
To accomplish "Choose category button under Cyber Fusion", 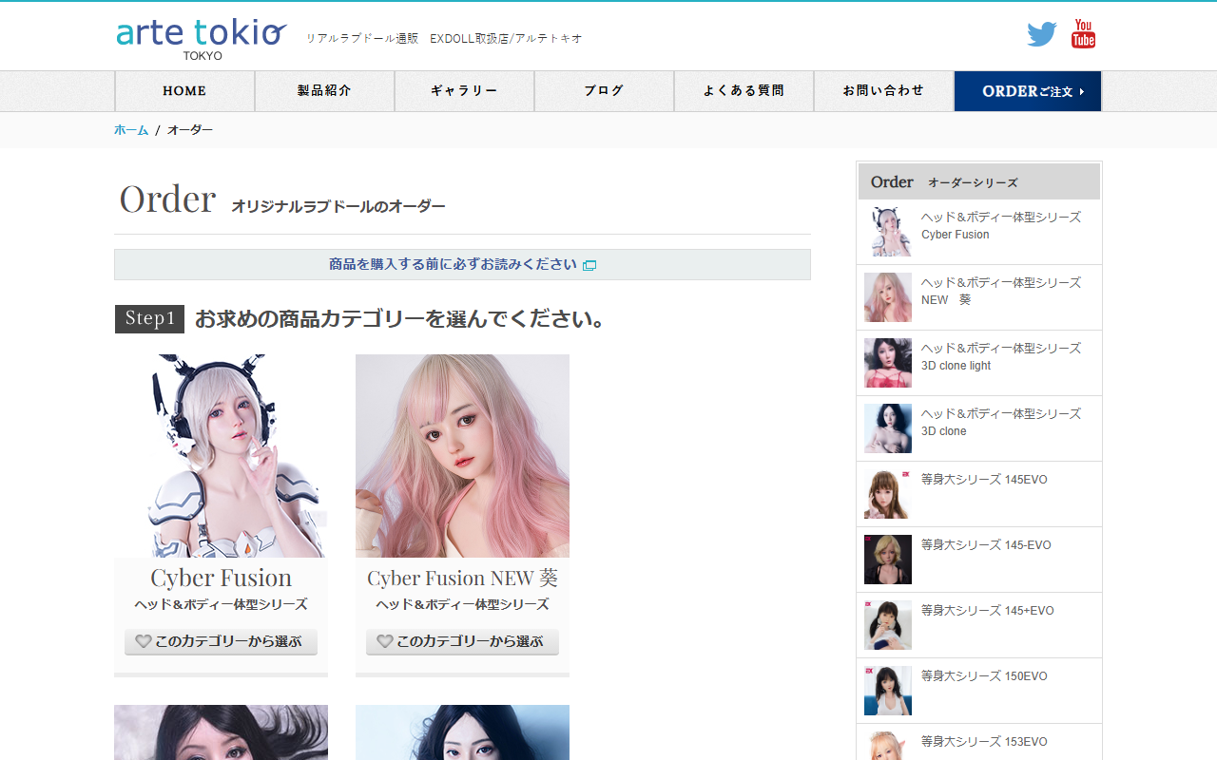I will tap(221, 641).
